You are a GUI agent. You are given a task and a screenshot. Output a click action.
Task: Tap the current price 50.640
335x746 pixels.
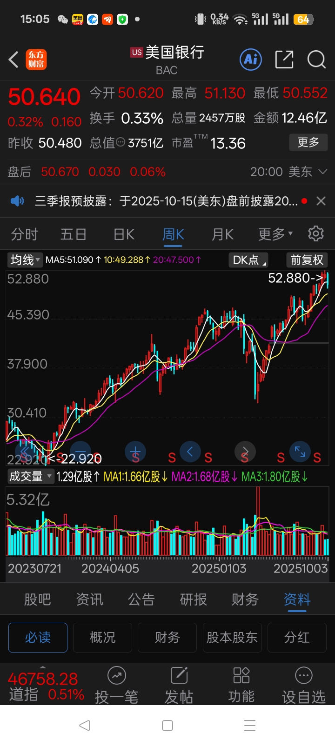click(44, 97)
